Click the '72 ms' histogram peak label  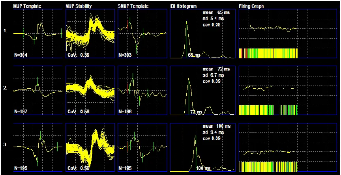(196, 112)
